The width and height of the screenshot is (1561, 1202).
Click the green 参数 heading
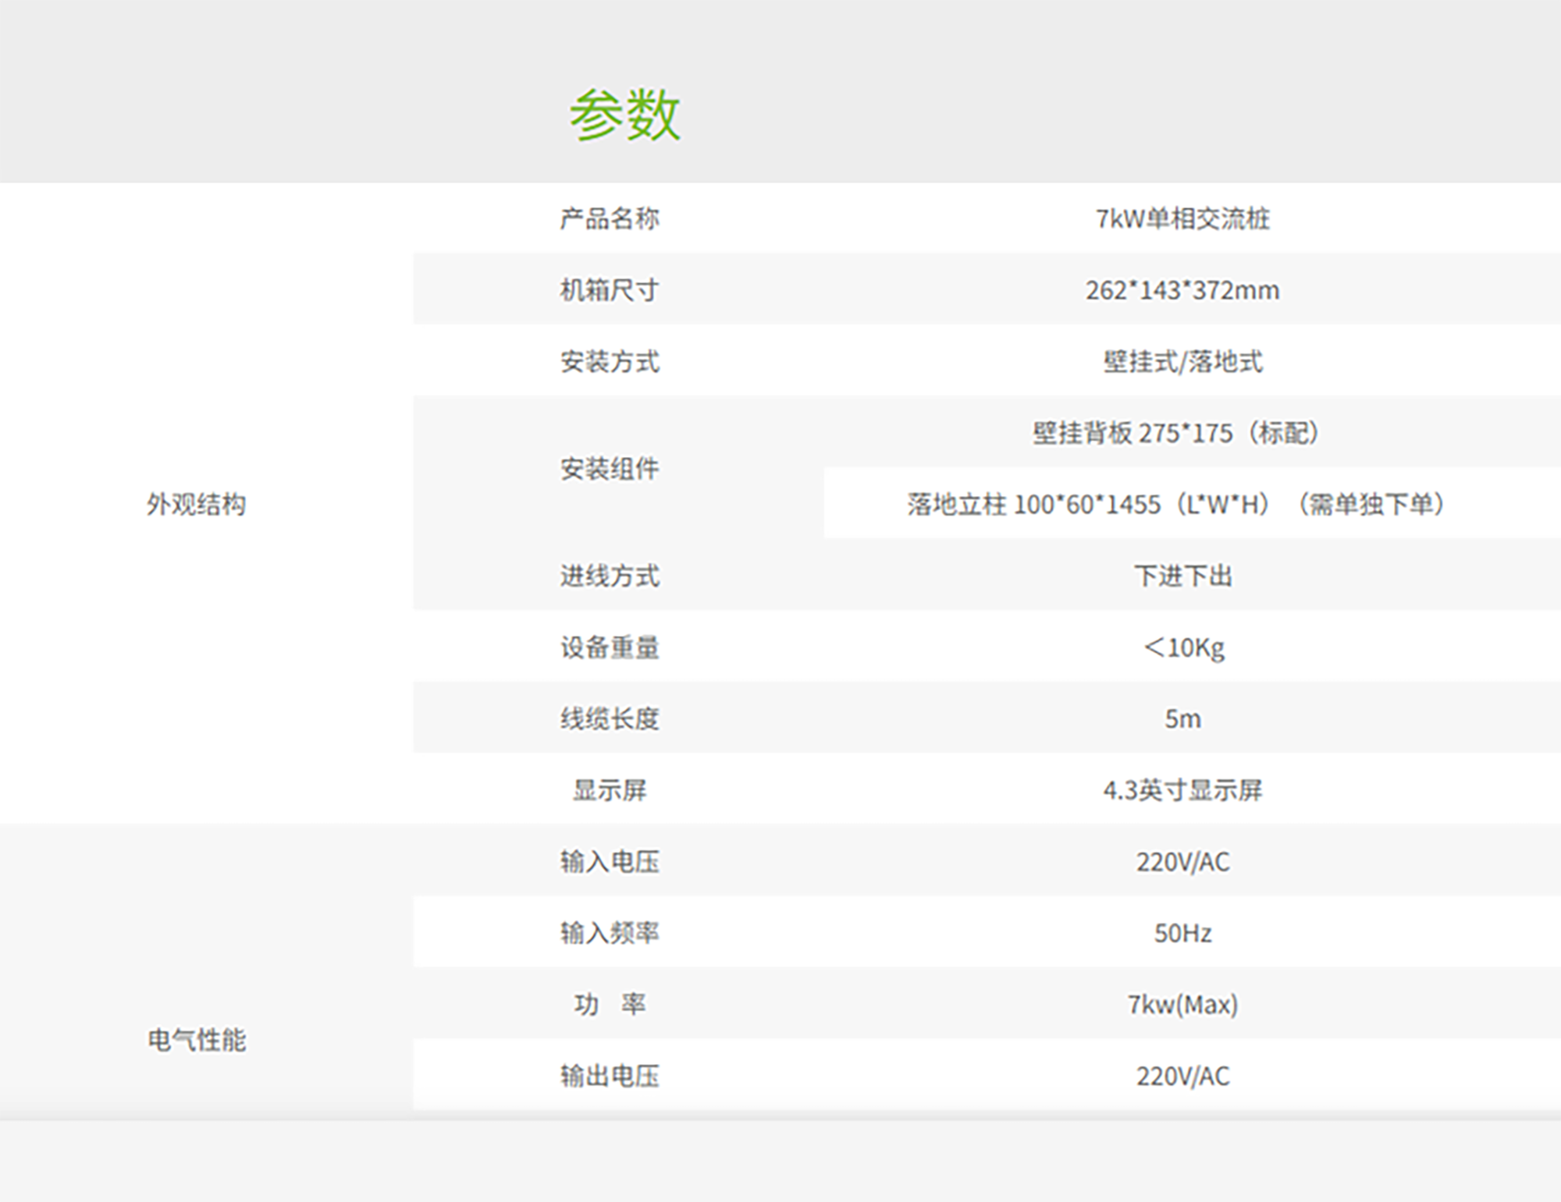pyautogui.click(x=624, y=115)
